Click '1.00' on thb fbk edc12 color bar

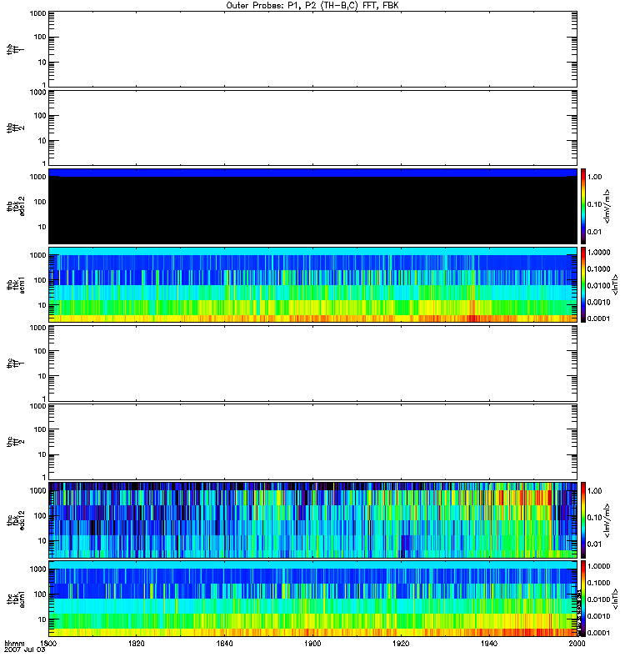595,177
